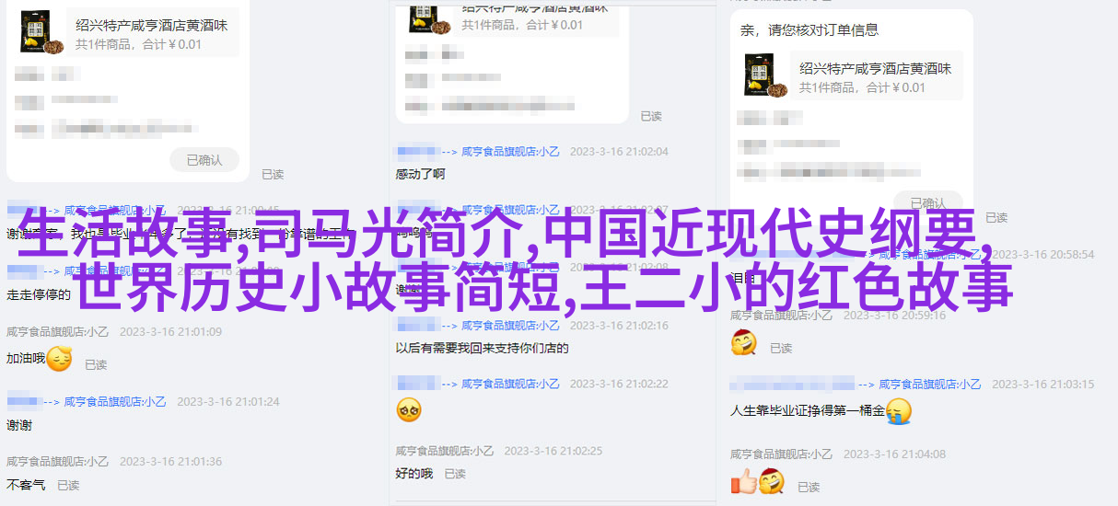Open sender link 咸亨食品旗舰店:小乙 at 21:03:15
1118x506 pixels.
(x=929, y=385)
